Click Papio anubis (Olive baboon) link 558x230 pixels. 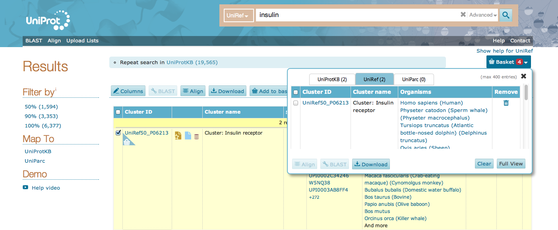(397, 204)
